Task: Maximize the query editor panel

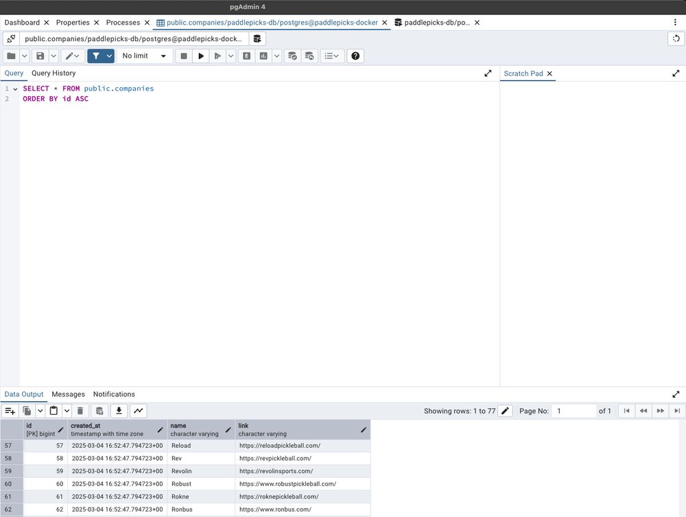Action: tap(488, 73)
